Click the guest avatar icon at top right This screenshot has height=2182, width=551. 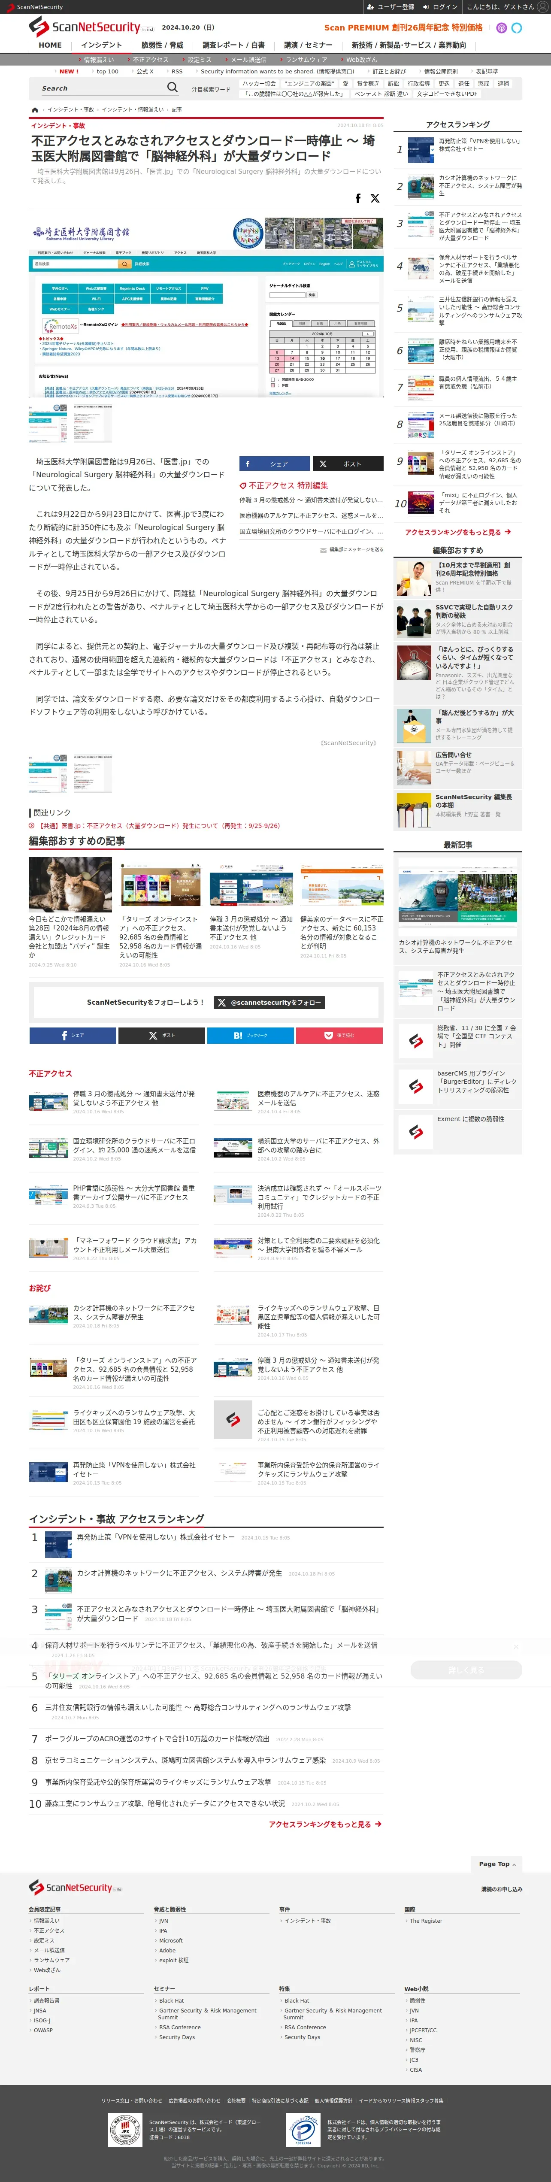(542, 7)
